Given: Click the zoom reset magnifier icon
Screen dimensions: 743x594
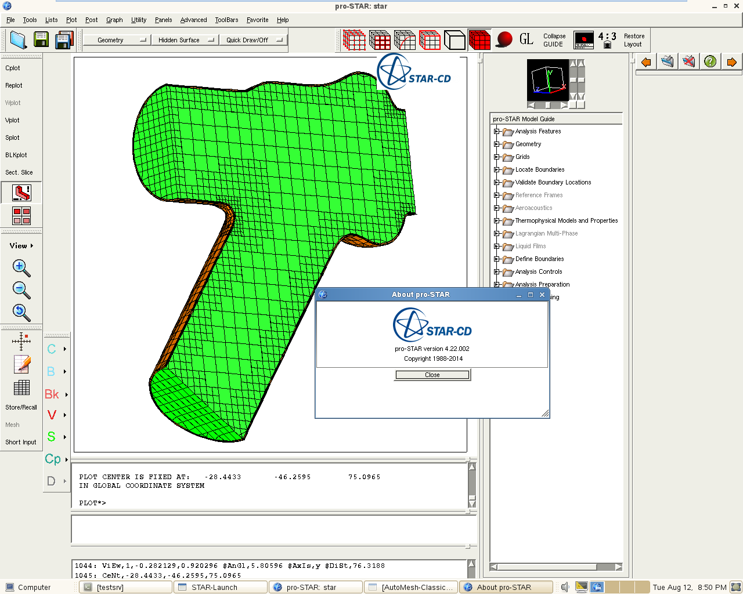Looking at the screenshot, I should (21, 313).
